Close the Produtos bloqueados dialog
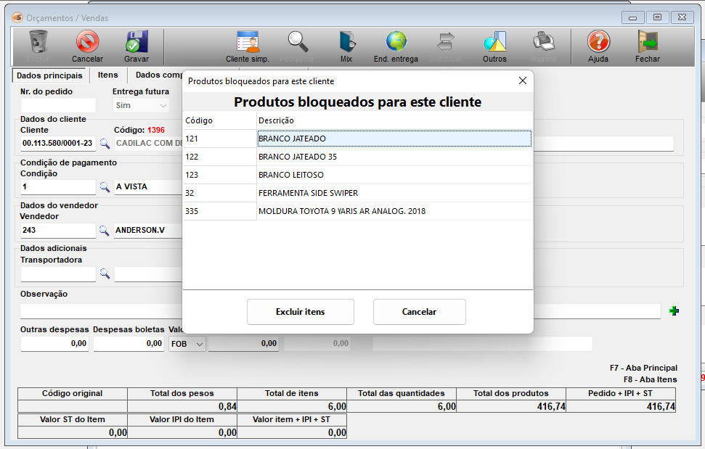 [522, 81]
